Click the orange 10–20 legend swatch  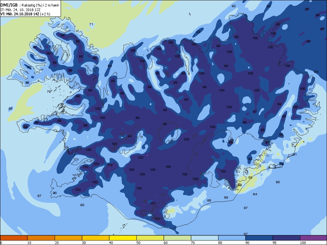[x=41, y=238]
